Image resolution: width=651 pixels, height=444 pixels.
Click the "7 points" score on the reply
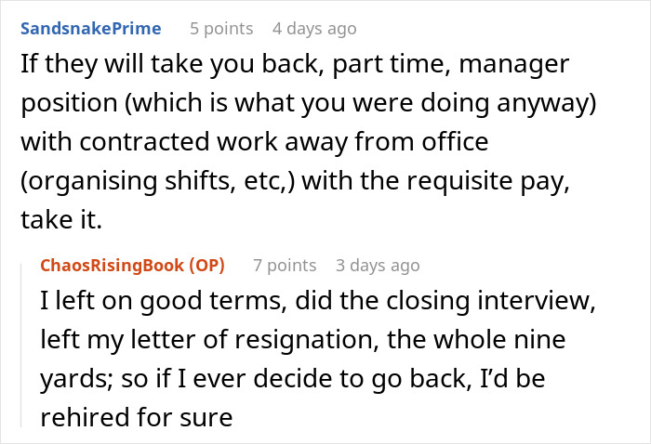point(285,266)
